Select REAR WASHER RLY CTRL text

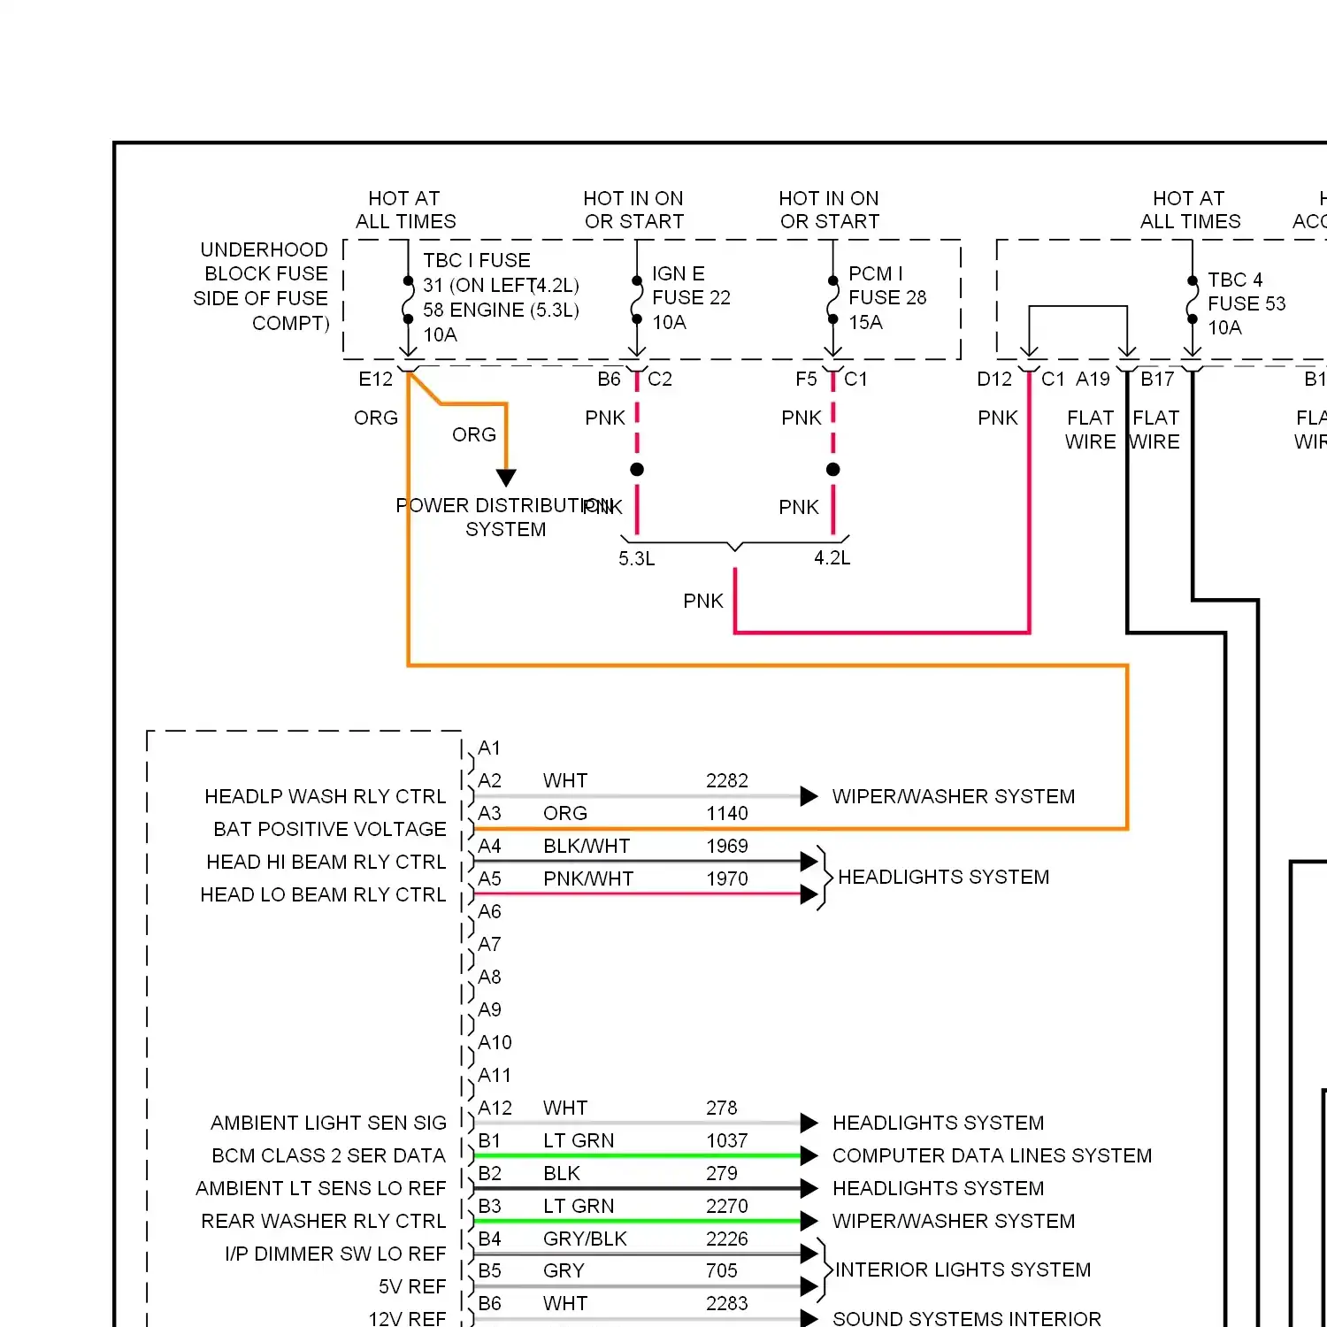(x=324, y=1221)
